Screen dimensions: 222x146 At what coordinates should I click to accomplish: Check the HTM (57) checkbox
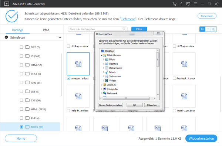point(21,65)
